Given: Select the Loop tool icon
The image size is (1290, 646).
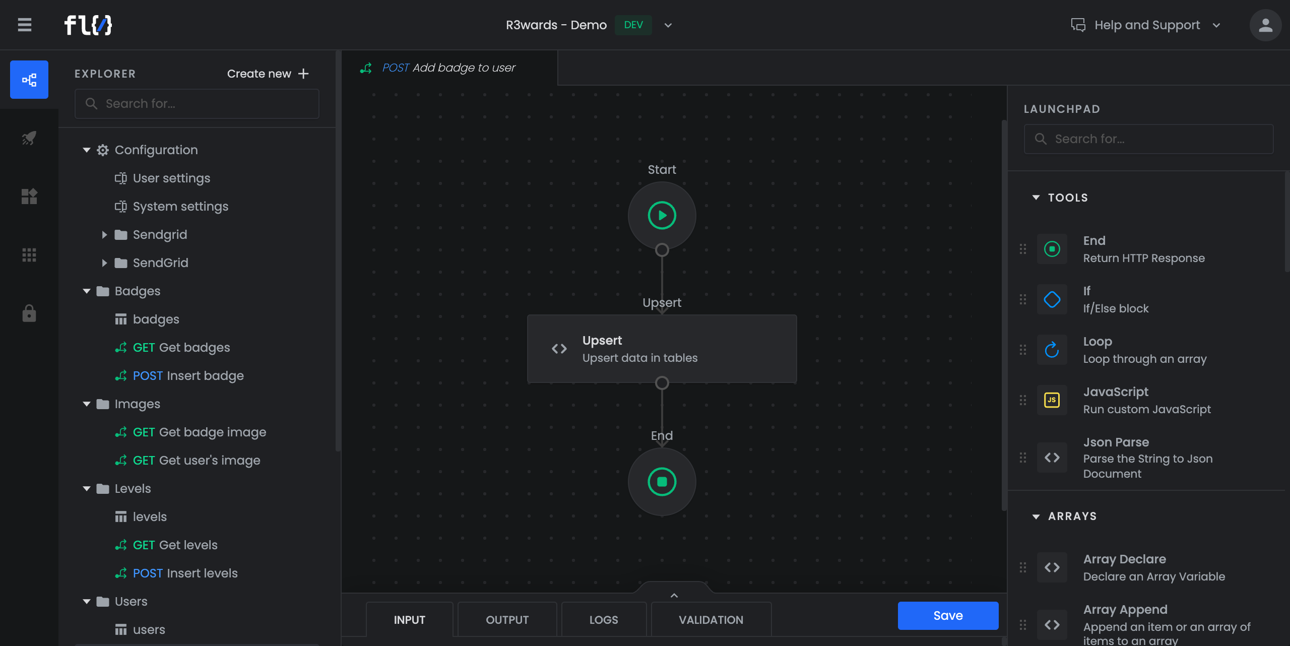Looking at the screenshot, I should point(1052,350).
